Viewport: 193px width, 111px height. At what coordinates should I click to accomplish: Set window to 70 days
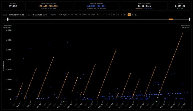(76, 15)
